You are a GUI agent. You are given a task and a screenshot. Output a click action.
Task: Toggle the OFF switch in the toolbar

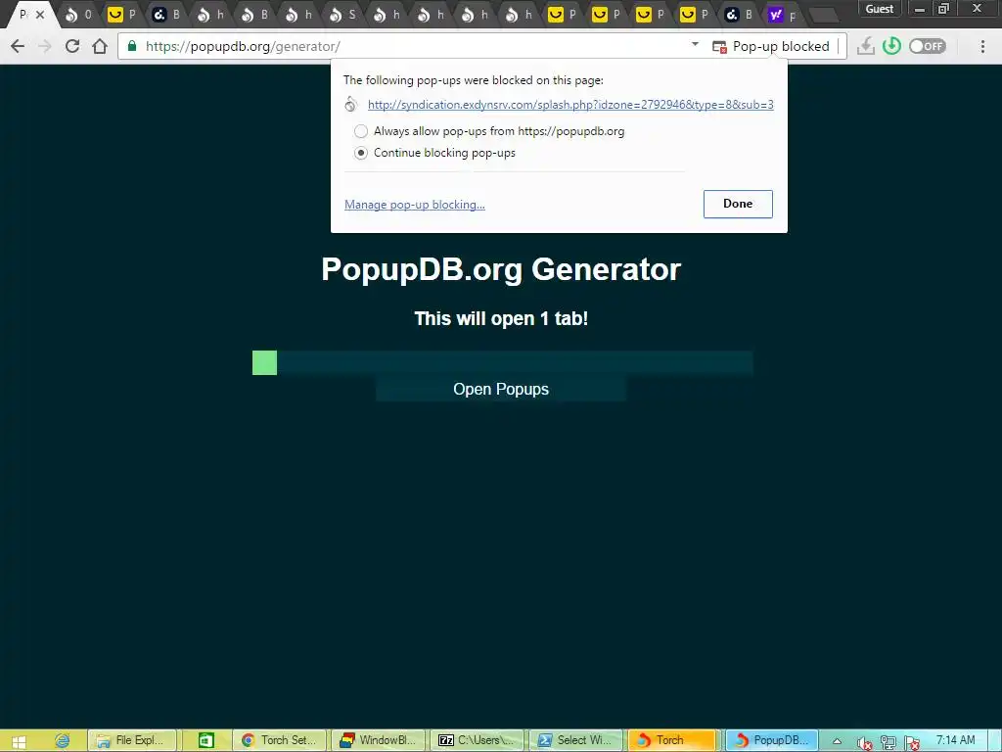point(928,46)
